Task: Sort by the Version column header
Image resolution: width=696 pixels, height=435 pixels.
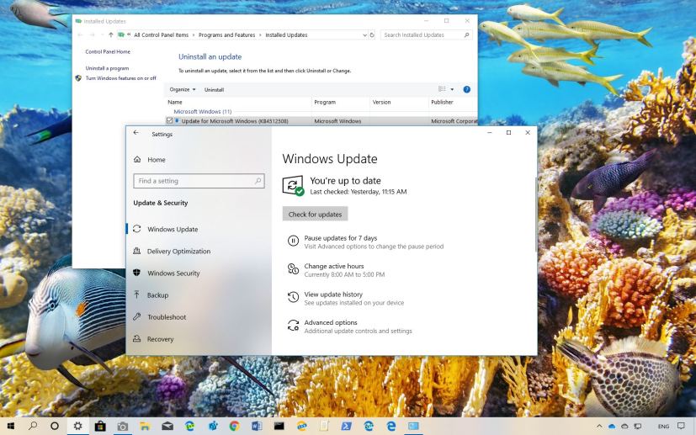Action: (x=382, y=102)
